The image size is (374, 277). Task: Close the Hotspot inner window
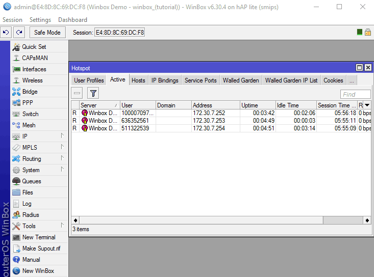click(368, 68)
